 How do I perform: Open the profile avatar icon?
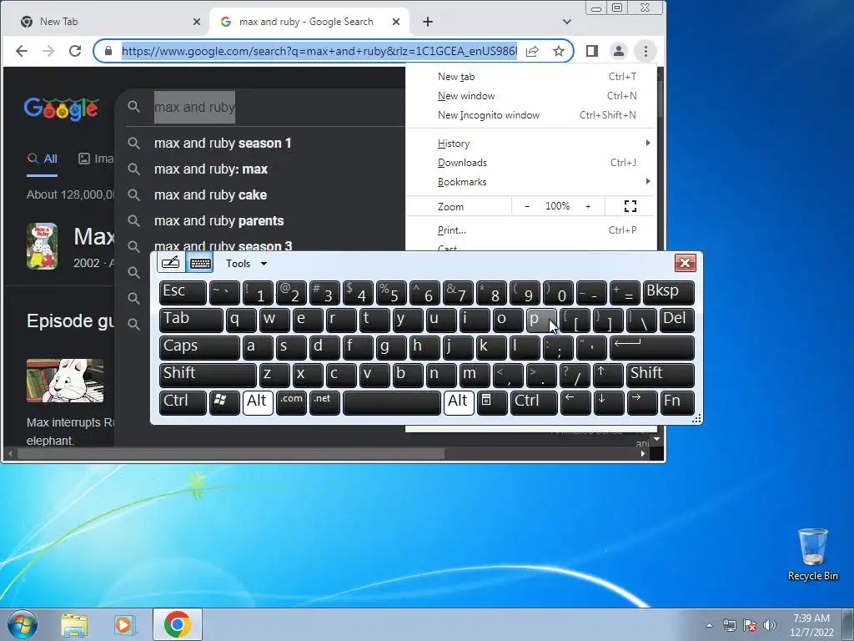(x=619, y=51)
